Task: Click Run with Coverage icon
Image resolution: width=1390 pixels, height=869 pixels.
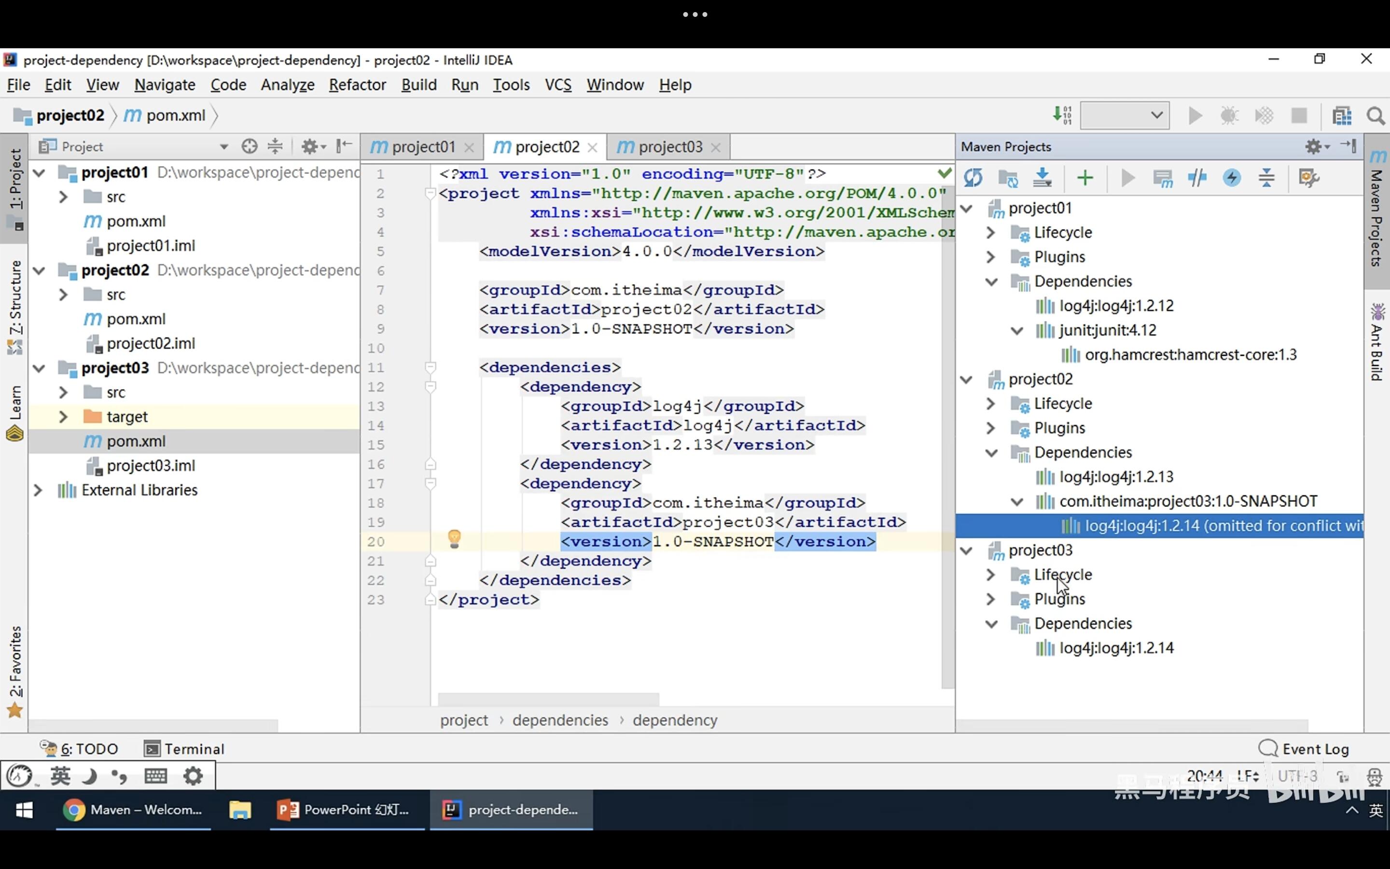Action: 1264,115
